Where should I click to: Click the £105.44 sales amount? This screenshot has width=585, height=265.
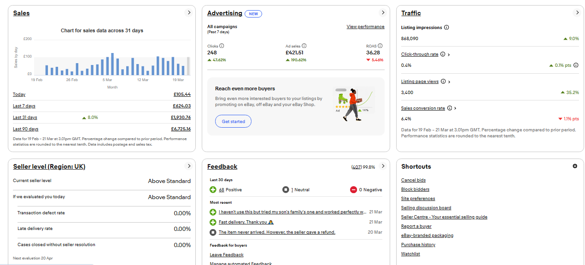182,94
